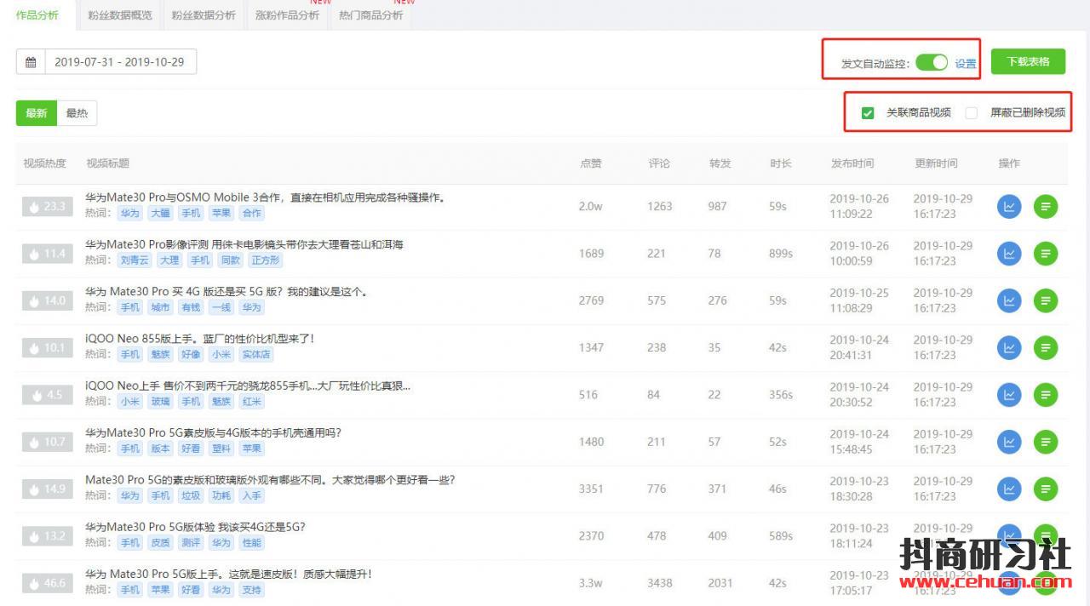The width and height of the screenshot is (1090, 606).
Task: Open trend chart for the 买4G版还是买5G版 video
Action: [x=1009, y=300]
